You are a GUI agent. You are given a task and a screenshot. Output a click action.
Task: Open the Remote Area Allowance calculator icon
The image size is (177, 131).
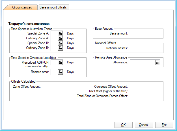tap(158, 63)
